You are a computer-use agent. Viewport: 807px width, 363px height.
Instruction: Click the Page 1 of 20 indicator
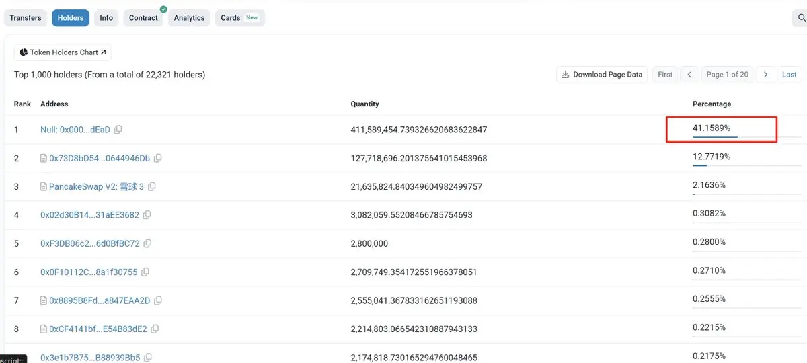click(728, 75)
